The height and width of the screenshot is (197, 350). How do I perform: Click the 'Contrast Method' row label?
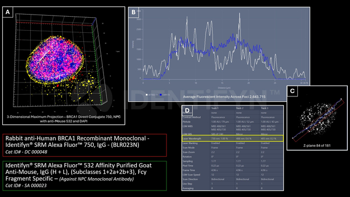(192, 117)
